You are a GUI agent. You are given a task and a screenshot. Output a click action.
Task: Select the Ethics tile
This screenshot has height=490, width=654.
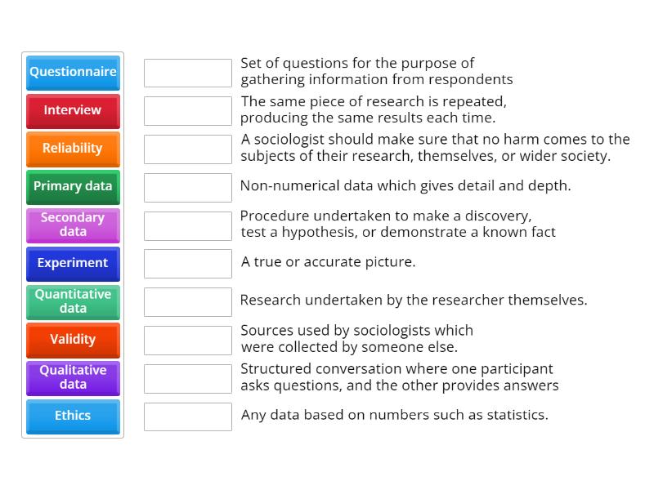tap(73, 416)
